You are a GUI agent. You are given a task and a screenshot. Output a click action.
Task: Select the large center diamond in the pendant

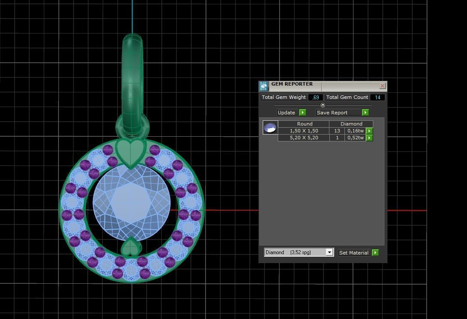coord(132,202)
